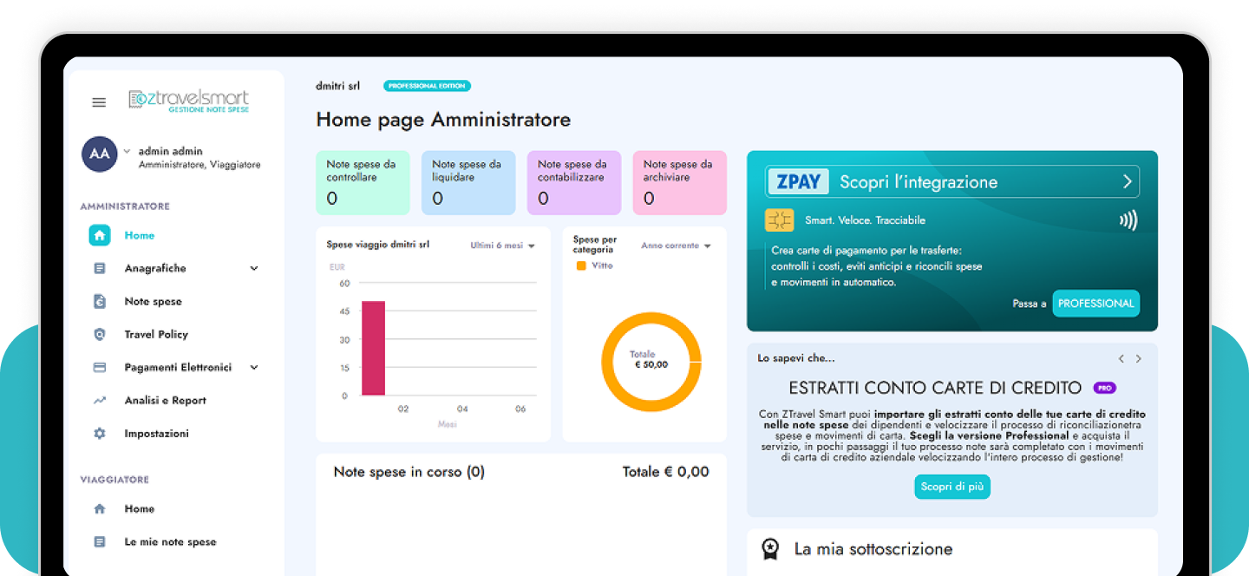This screenshot has height=576, width=1249.
Task: Click the Home house icon under Amministratore
Action: (x=100, y=235)
